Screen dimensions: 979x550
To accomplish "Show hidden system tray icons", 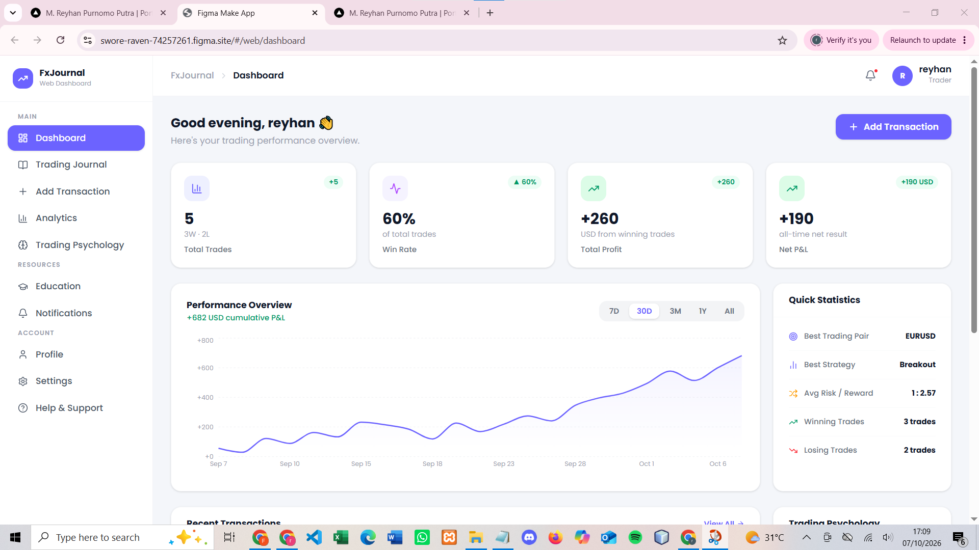I will pyautogui.click(x=806, y=537).
